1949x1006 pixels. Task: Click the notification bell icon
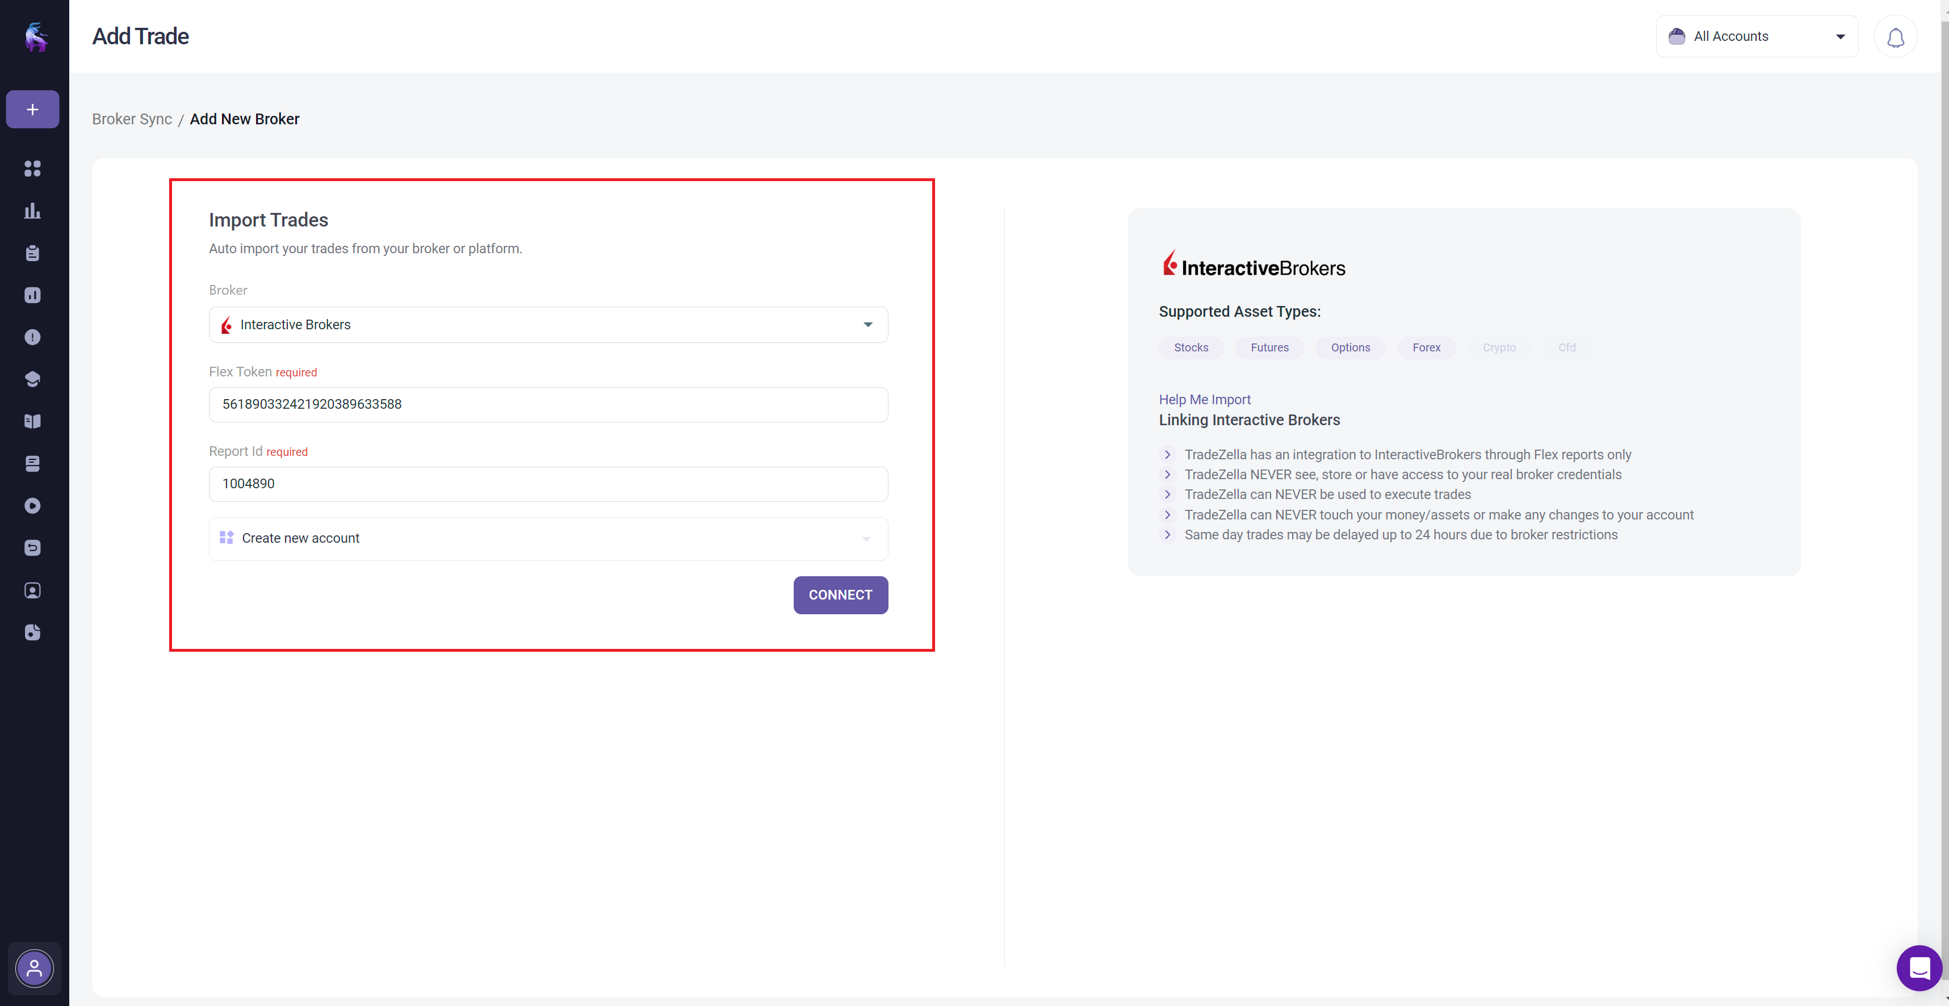(x=1894, y=37)
